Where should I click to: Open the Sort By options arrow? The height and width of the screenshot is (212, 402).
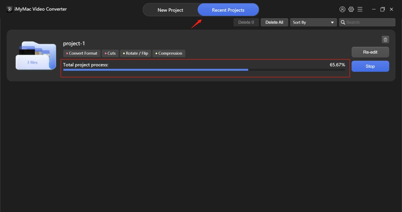pos(332,22)
